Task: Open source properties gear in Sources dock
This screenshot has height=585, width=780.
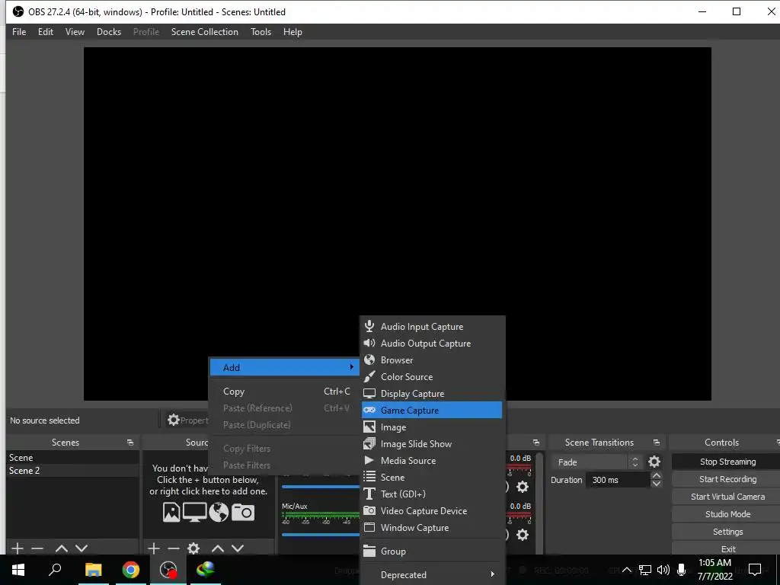Action: tap(193, 548)
